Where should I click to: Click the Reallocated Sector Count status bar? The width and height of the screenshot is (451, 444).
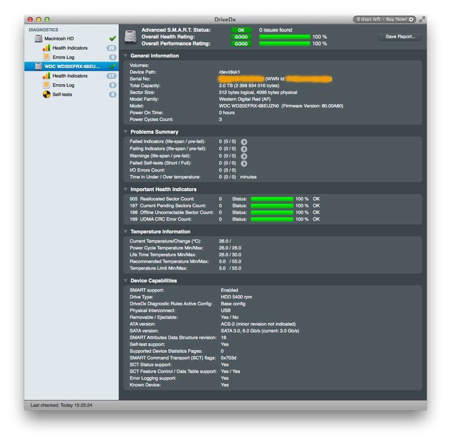pos(272,199)
